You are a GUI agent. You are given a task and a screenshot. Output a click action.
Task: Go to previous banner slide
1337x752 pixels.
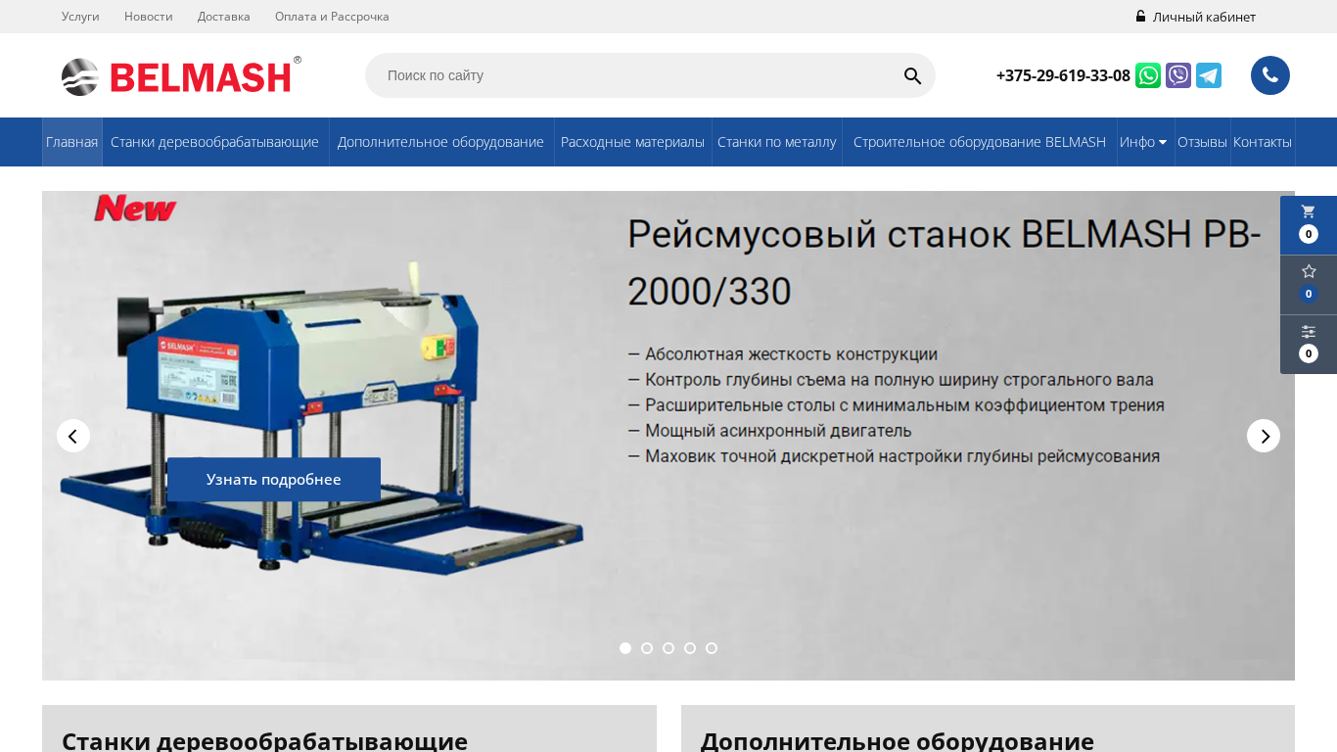pyautogui.click(x=73, y=436)
